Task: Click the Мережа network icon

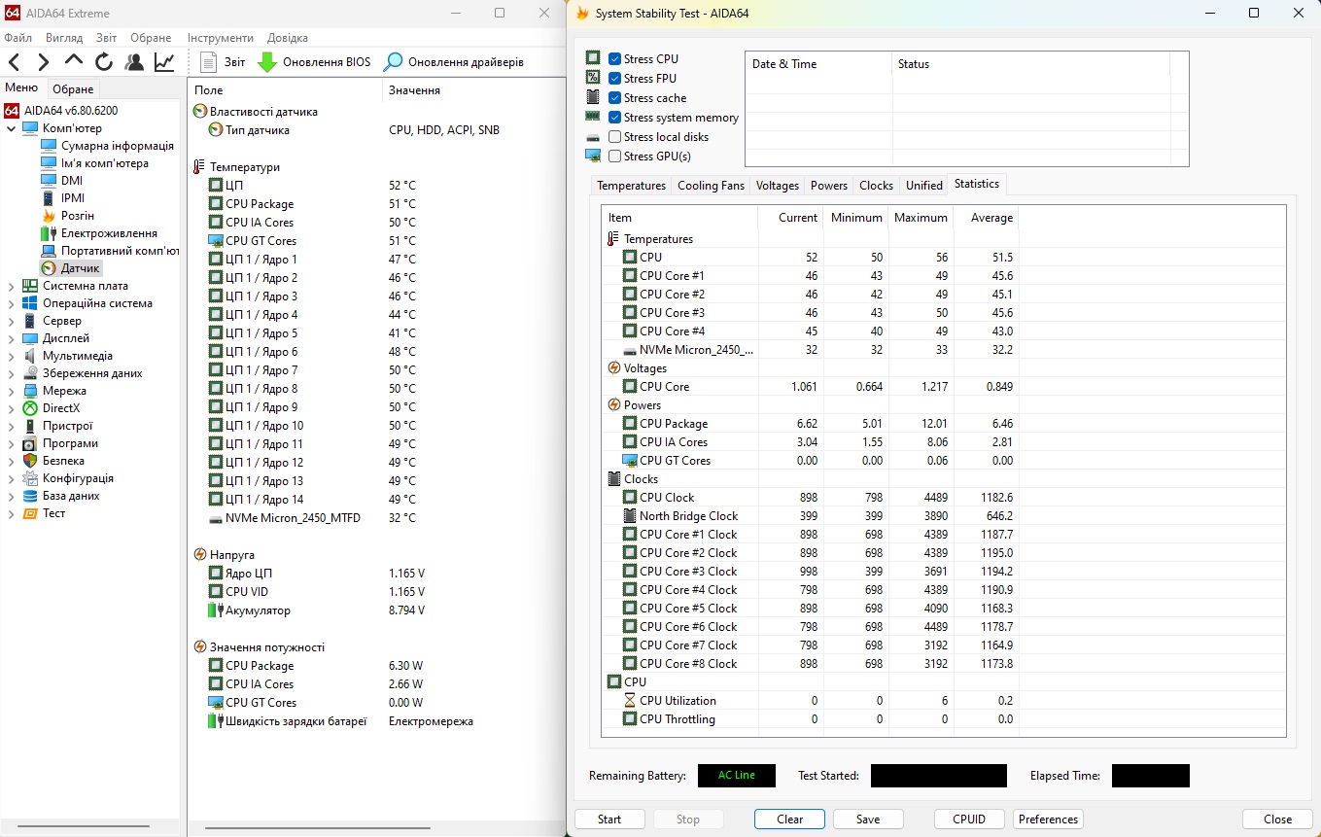Action: [x=30, y=391]
